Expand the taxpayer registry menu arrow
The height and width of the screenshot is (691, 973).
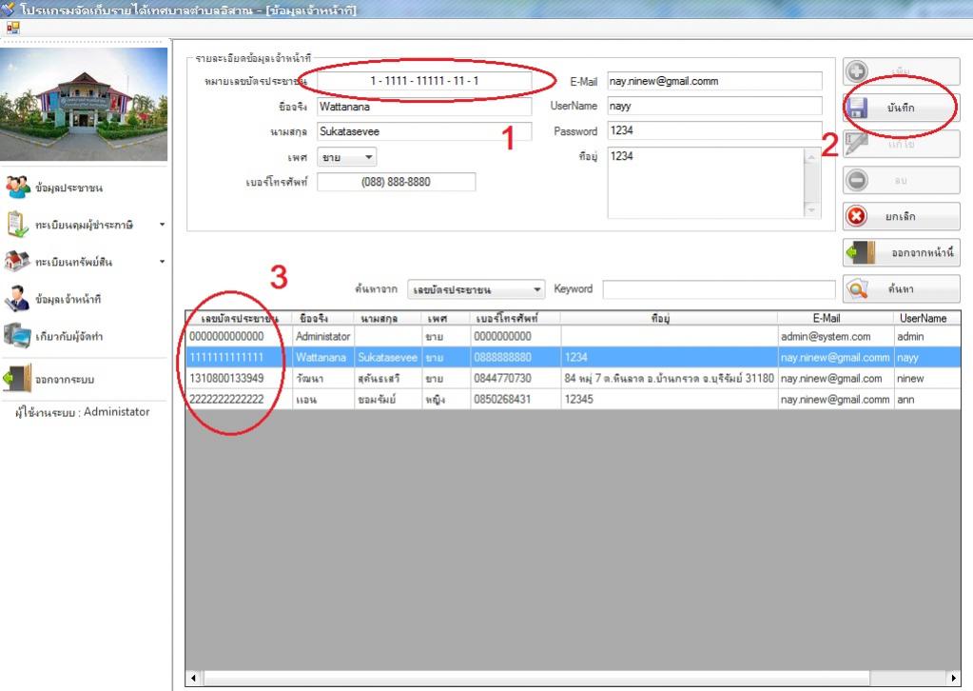coord(162,226)
